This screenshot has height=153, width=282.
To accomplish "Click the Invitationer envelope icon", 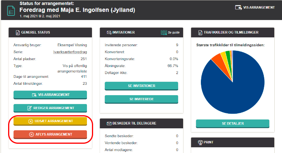I will pyautogui.click(x=109, y=32).
